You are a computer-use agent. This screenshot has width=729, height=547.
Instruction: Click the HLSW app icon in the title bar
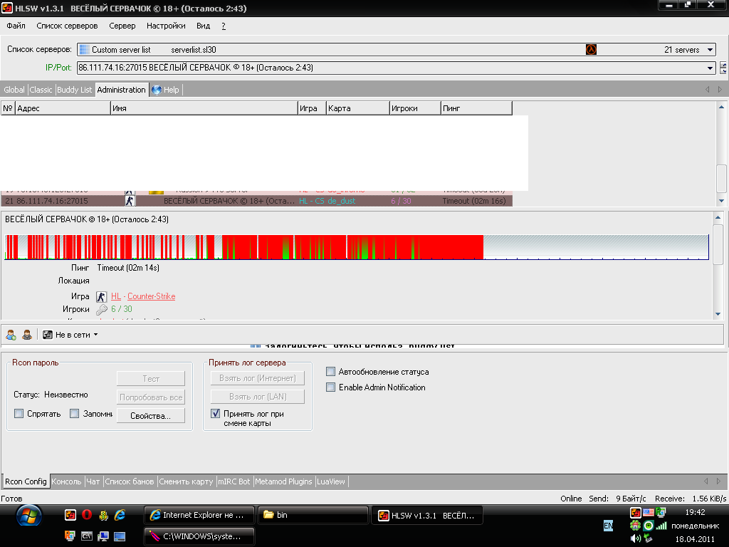[7, 8]
